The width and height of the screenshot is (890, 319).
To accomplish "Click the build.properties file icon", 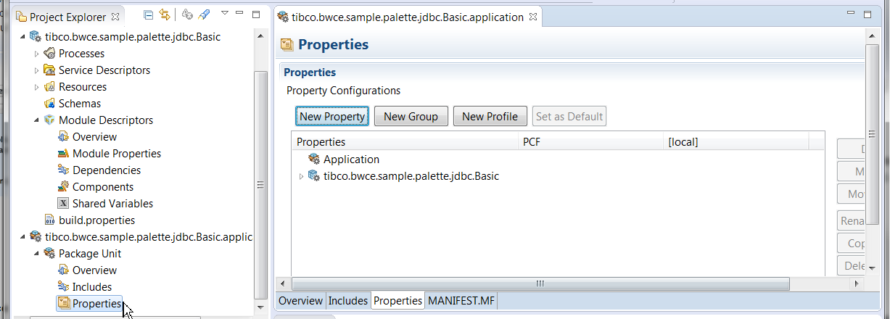I will point(49,220).
